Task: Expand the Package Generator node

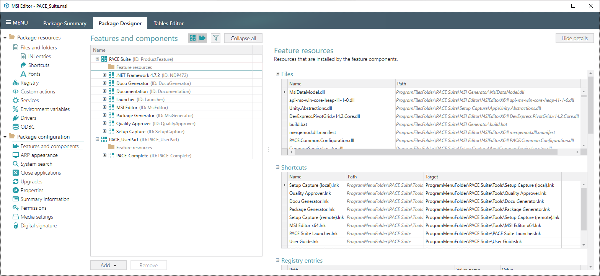Action: click(x=104, y=115)
